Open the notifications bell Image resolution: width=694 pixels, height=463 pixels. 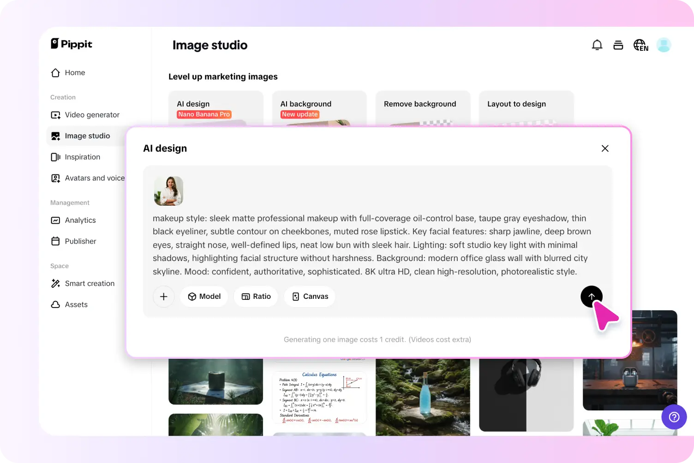[x=597, y=45]
